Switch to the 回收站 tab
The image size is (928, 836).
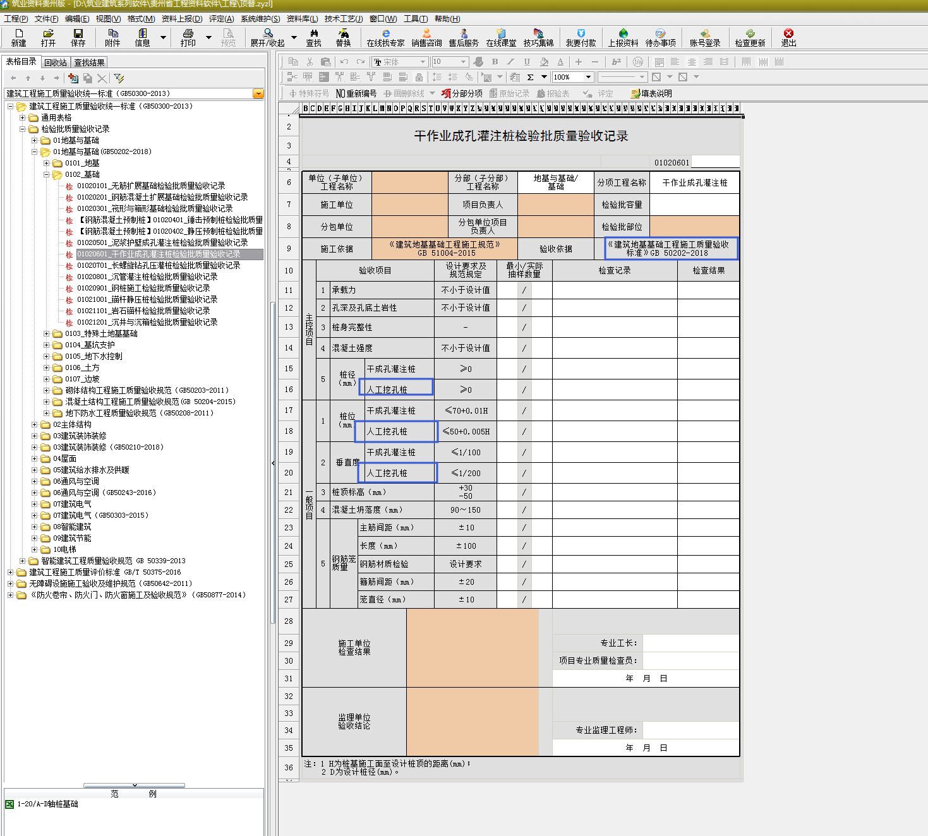(56, 63)
